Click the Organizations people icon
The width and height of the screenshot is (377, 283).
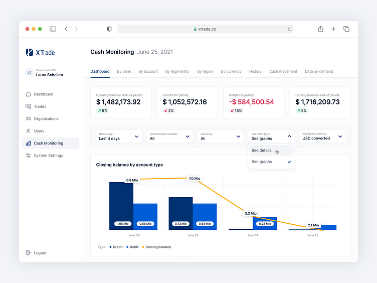pos(28,119)
